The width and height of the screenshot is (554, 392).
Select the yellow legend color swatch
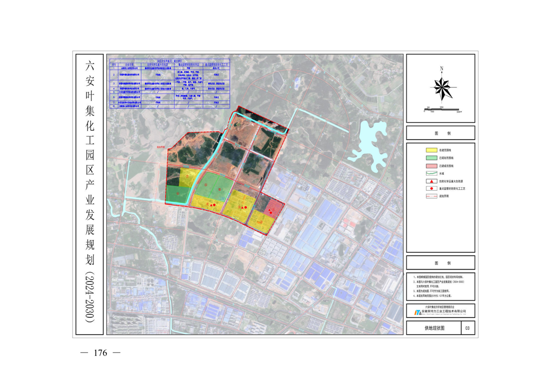(431, 150)
